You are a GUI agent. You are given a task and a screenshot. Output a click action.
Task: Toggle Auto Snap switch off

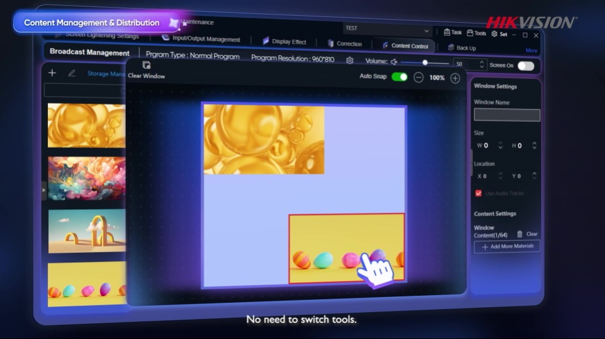pyautogui.click(x=400, y=77)
